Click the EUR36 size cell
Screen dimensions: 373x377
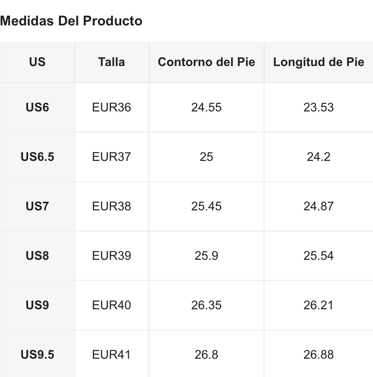click(x=112, y=107)
